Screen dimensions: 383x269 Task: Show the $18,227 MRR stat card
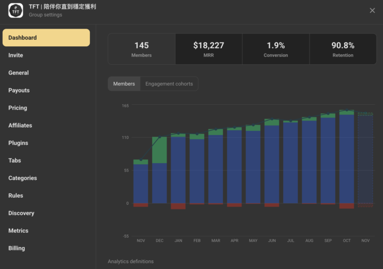click(209, 49)
